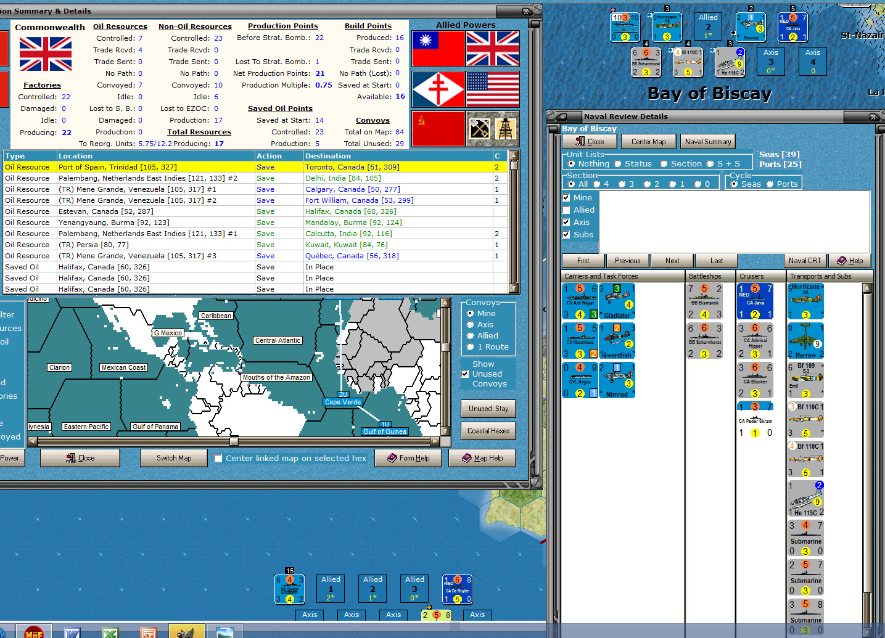Open the Naval Summary
Screen dimensions: 885x638
tap(708, 142)
